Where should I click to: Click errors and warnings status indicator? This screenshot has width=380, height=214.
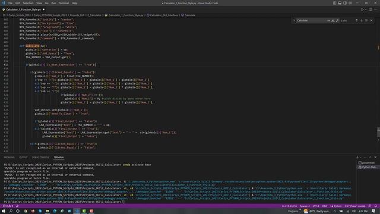point(8,206)
